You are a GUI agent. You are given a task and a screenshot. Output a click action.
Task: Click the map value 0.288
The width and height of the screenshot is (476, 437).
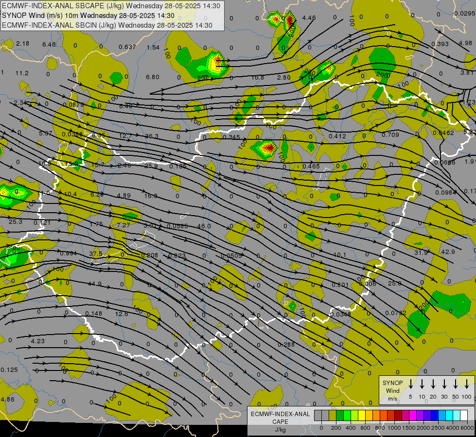286,345
